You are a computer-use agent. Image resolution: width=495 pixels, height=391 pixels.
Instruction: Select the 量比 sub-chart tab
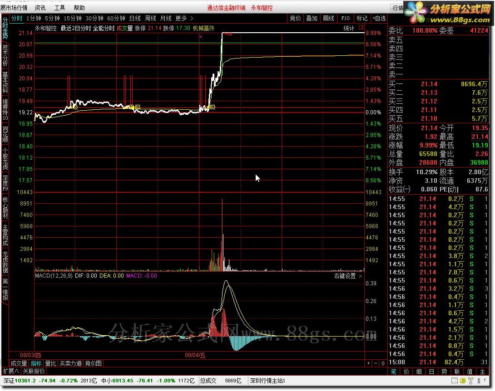(50, 363)
